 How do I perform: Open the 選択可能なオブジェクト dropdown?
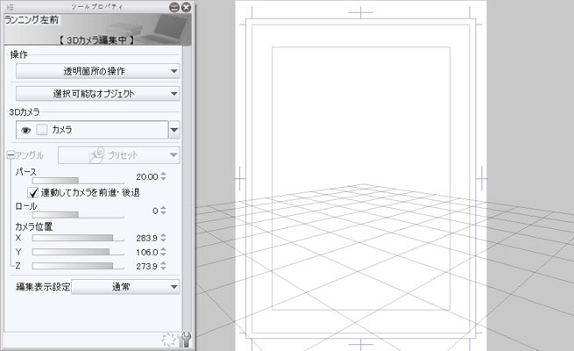point(97,93)
